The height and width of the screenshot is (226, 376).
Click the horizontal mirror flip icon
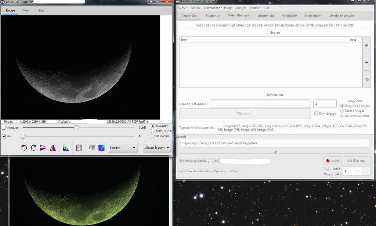point(53,148)
